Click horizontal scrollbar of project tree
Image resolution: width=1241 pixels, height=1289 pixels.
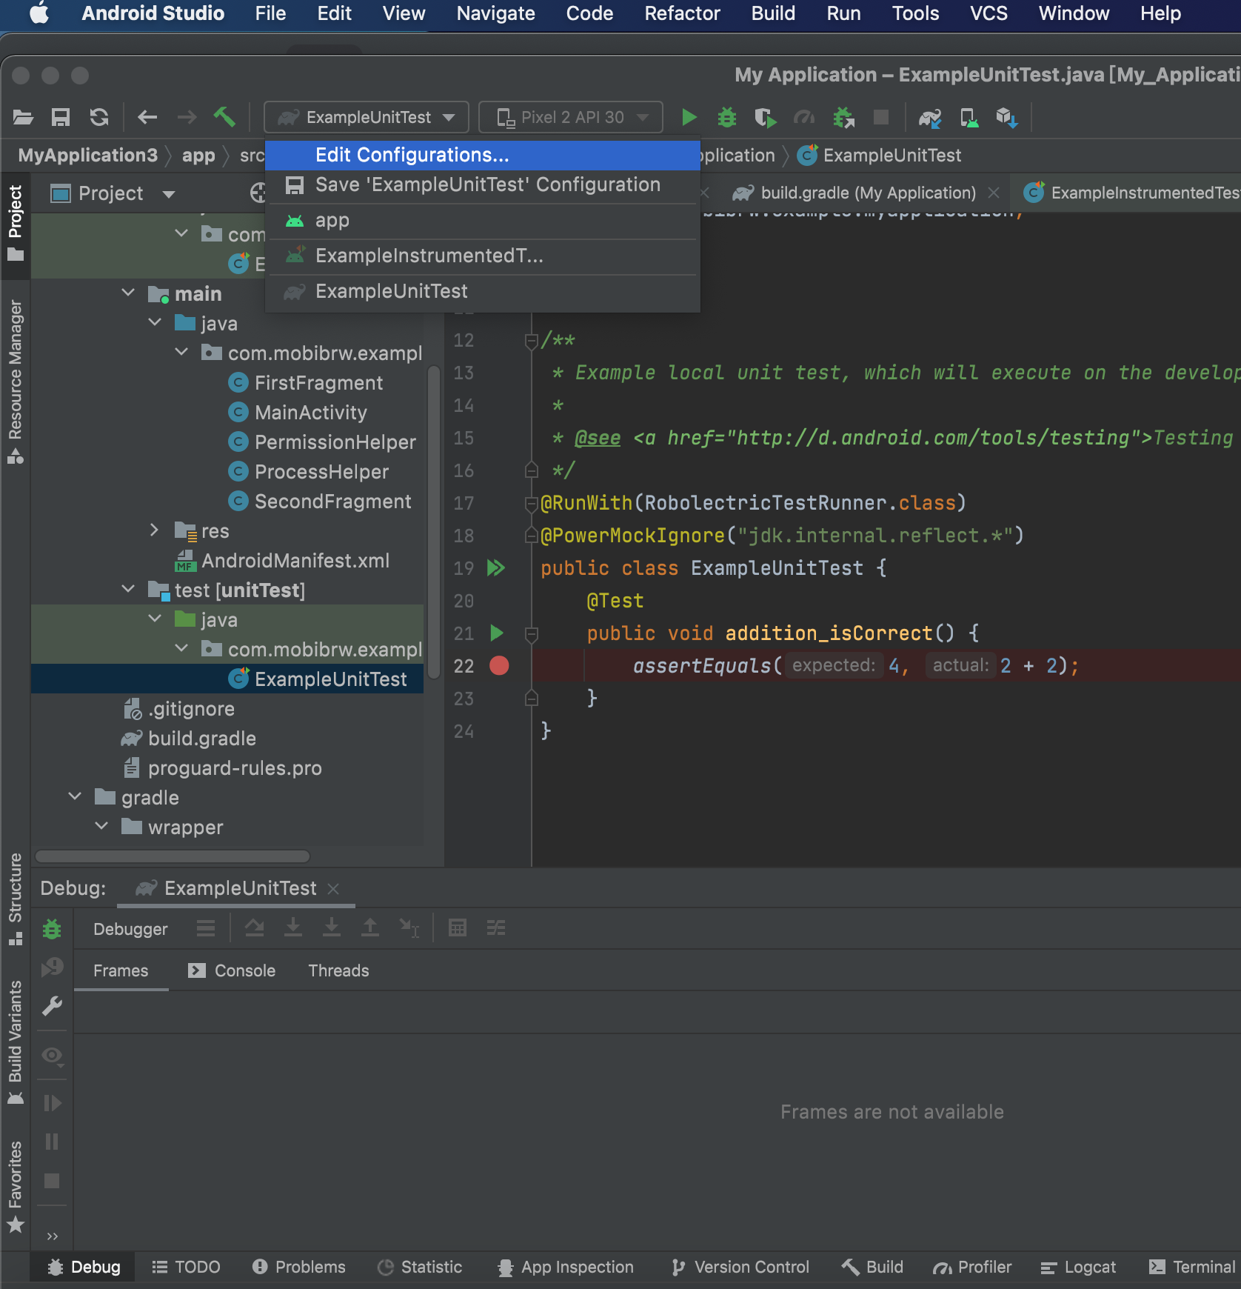[x=173, y=856]
